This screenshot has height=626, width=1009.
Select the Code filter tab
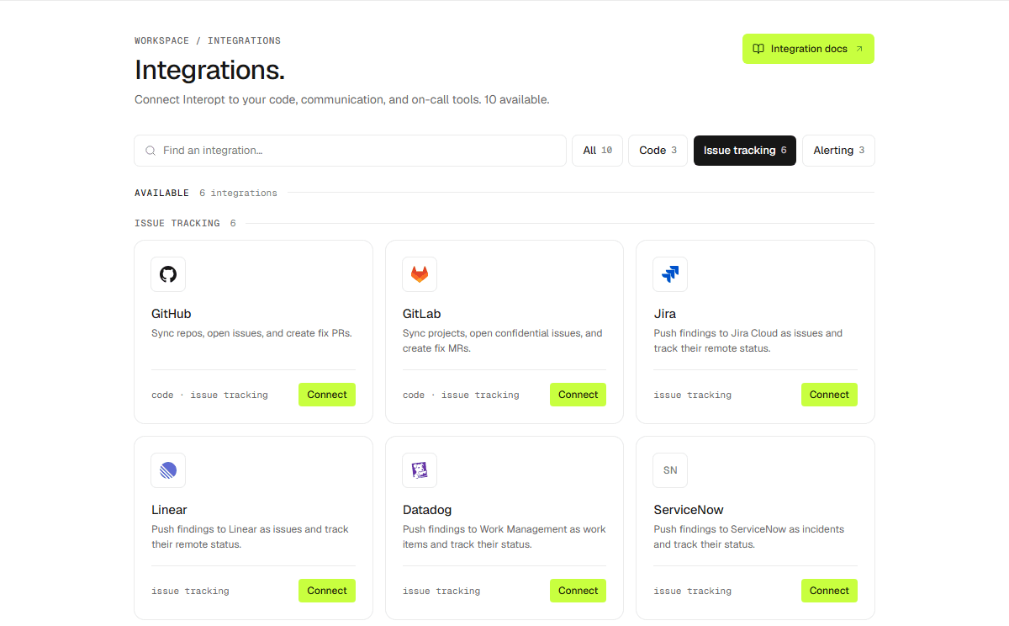658,151
